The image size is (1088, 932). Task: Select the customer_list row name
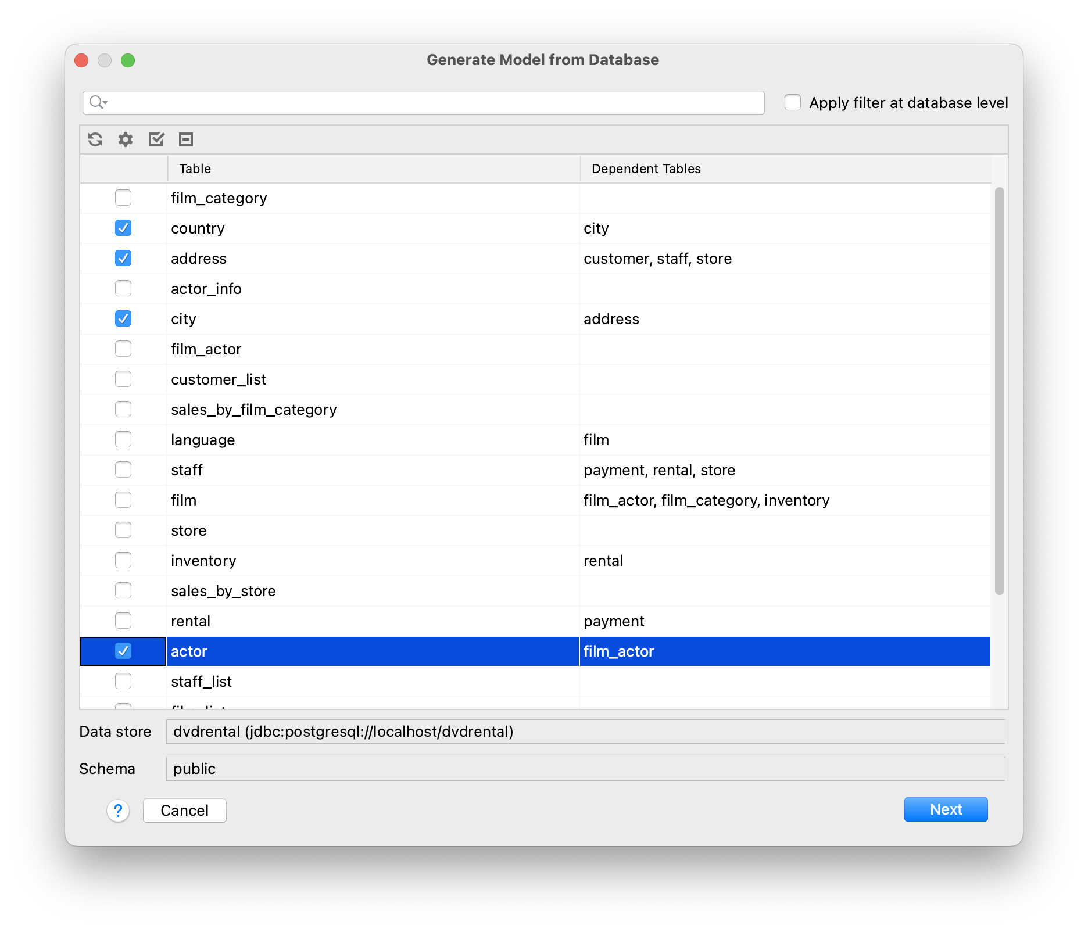pyautogui.click(x=219, y=379)
